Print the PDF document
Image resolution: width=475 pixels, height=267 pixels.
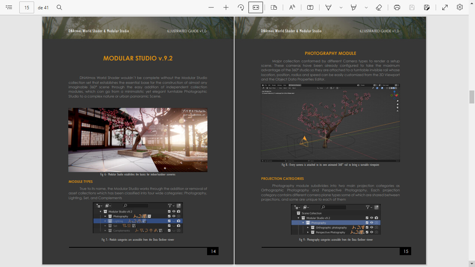click(x=397, y=7)
